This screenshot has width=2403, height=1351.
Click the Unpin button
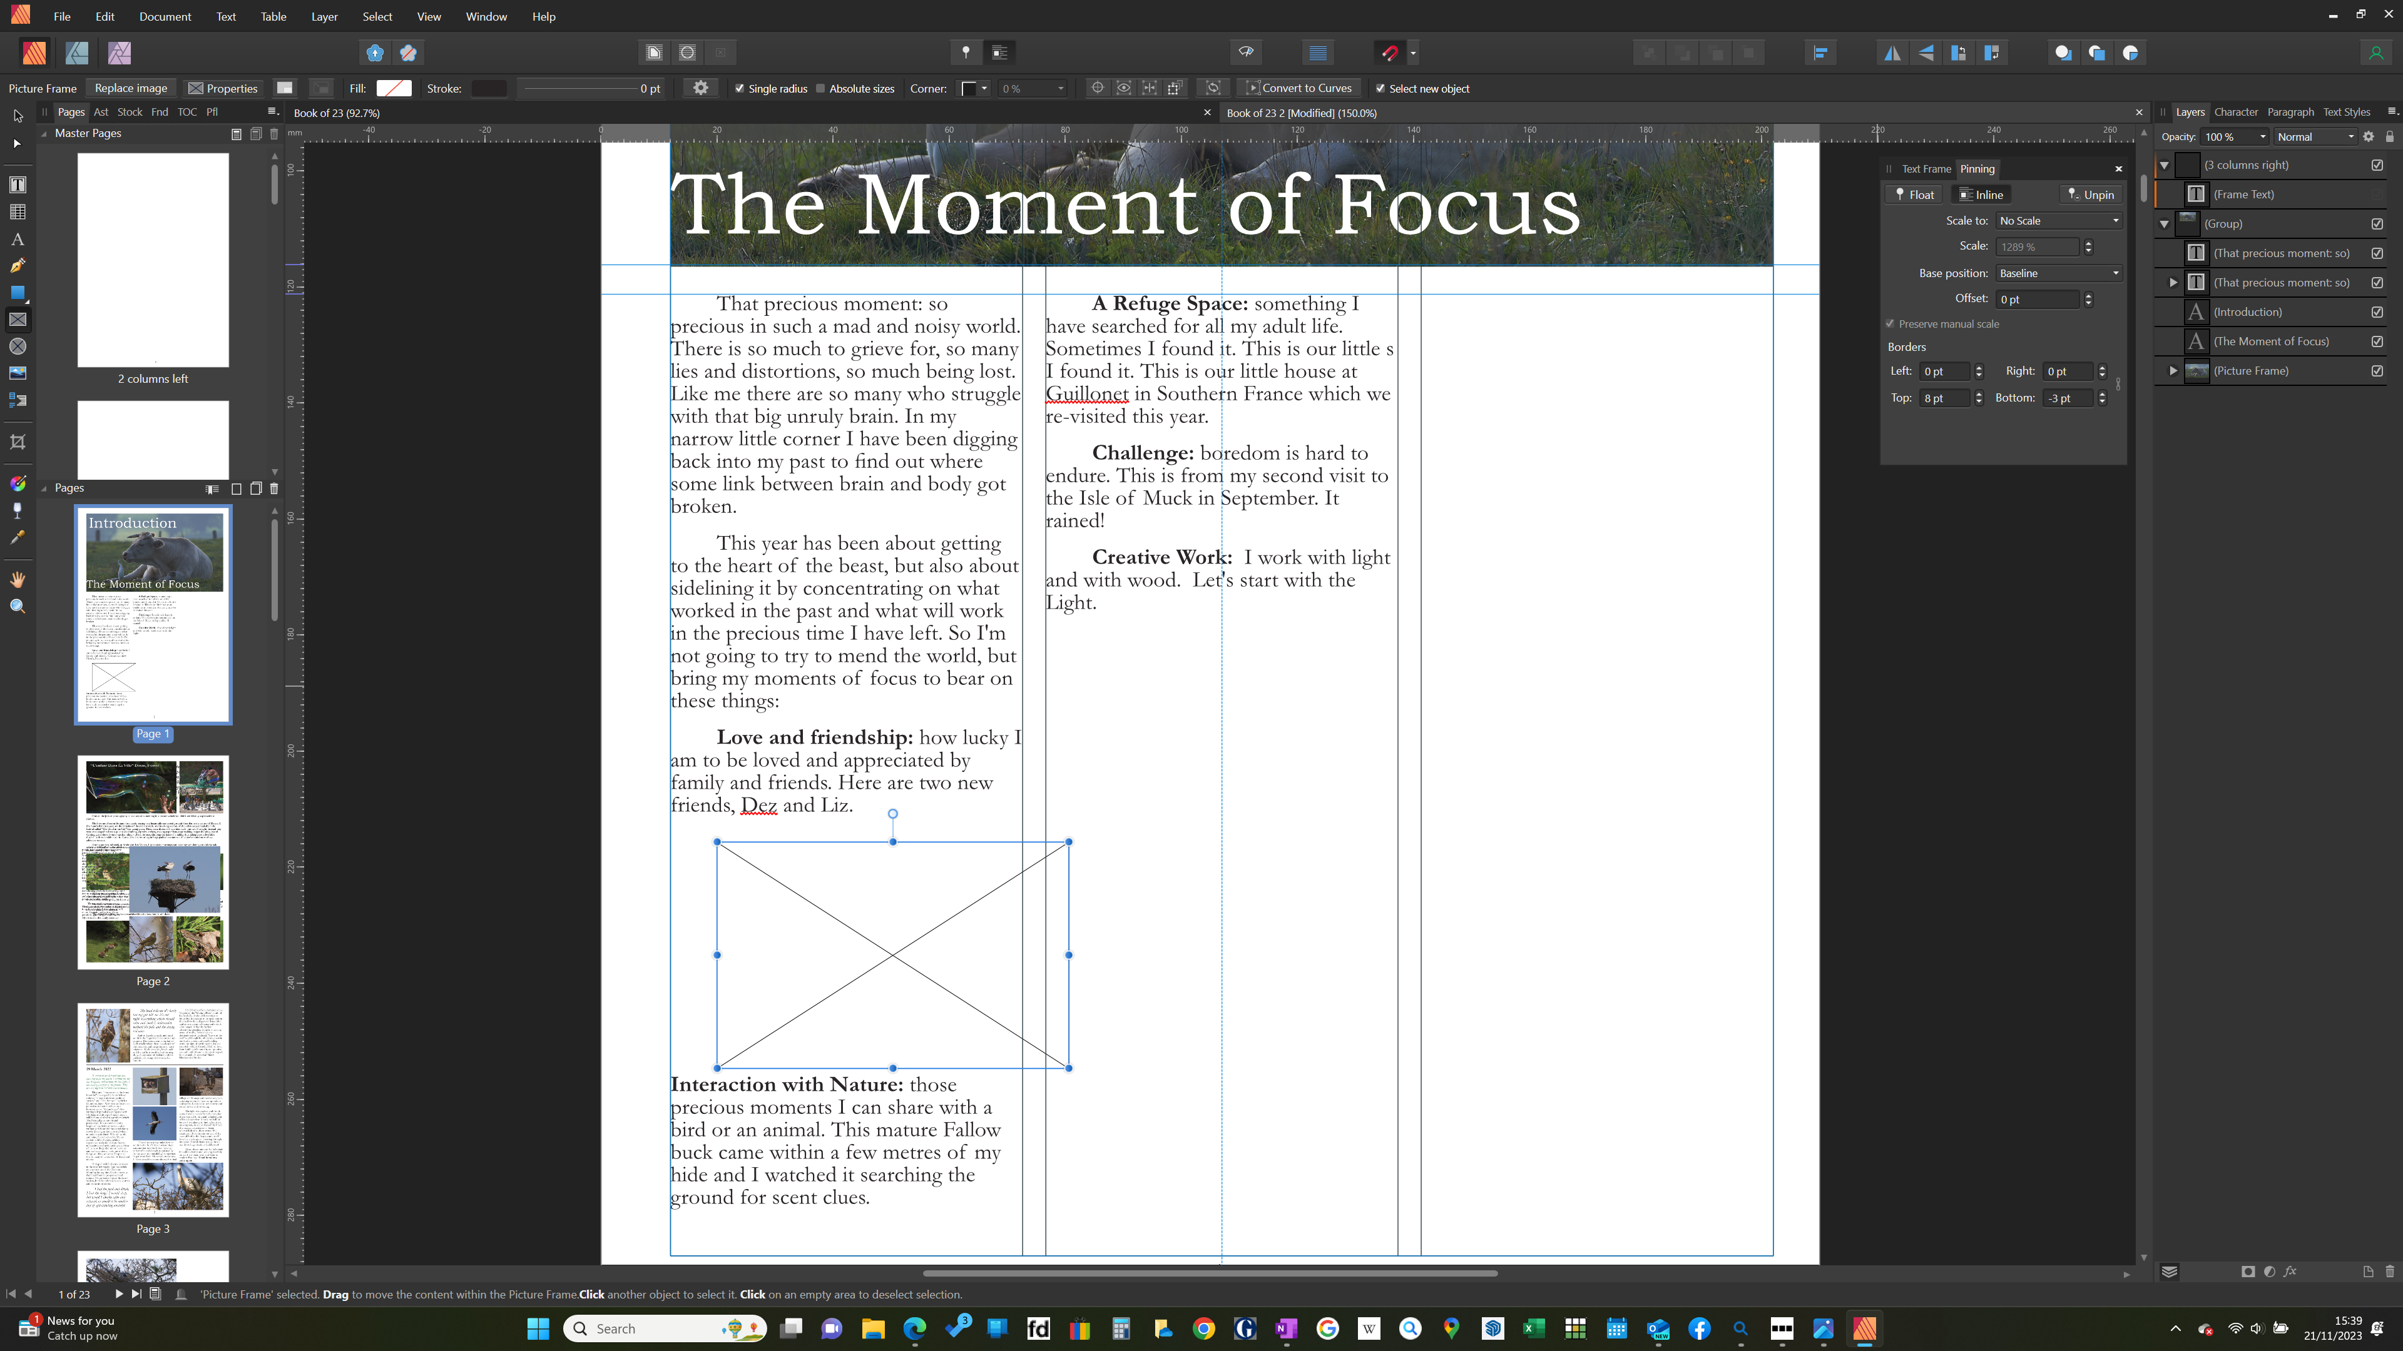click(2091, 194)
